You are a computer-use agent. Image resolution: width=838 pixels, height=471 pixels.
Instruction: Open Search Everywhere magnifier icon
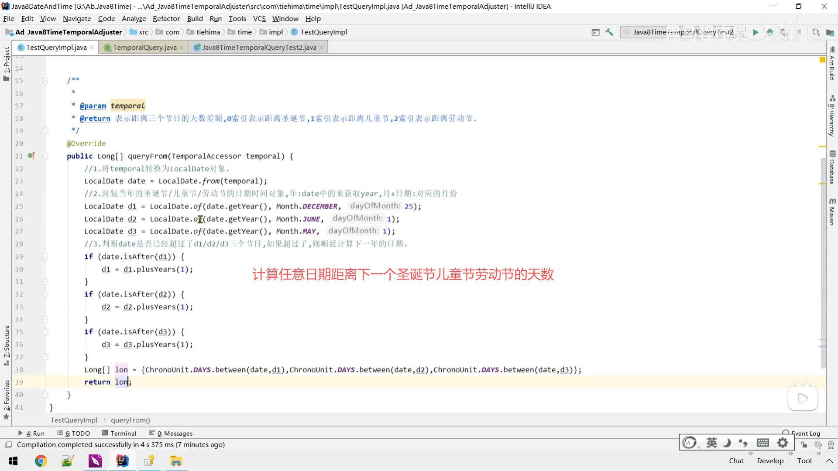pos(816,32)
